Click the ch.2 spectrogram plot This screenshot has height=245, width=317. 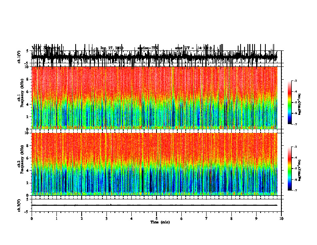[x=154, y=164]
